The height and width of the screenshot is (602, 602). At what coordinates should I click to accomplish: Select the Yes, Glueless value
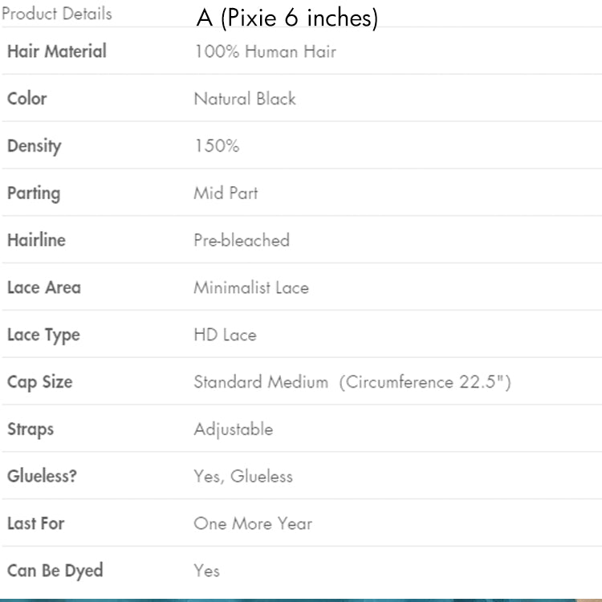coord(243,477)
